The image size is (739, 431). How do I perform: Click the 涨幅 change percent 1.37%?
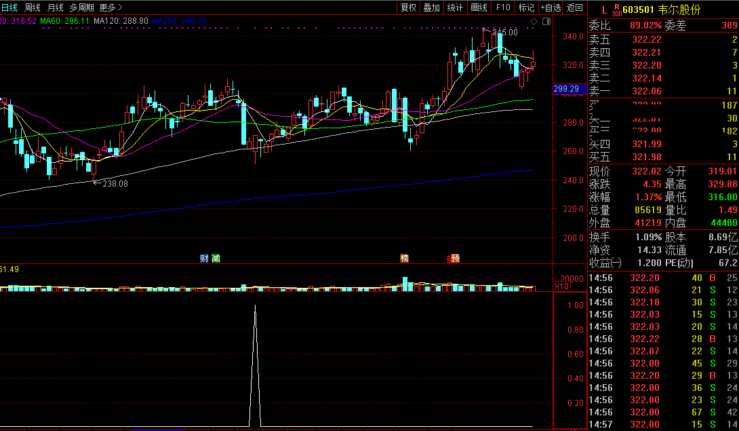tap(649, 197)
